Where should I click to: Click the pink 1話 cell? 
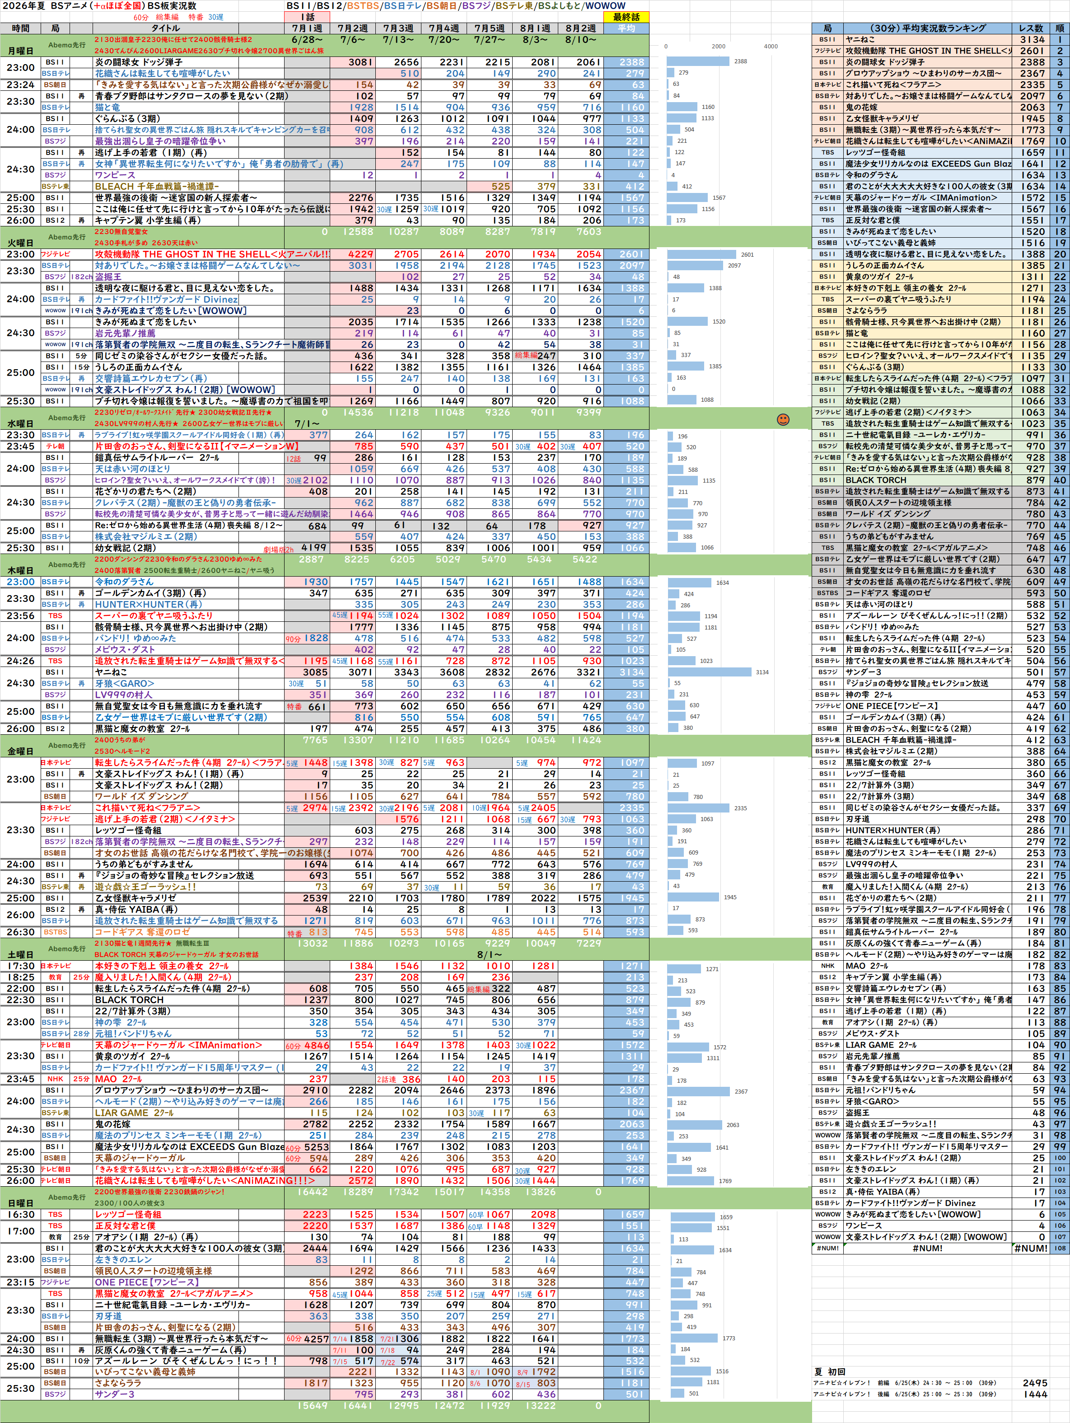coord(307,17)
